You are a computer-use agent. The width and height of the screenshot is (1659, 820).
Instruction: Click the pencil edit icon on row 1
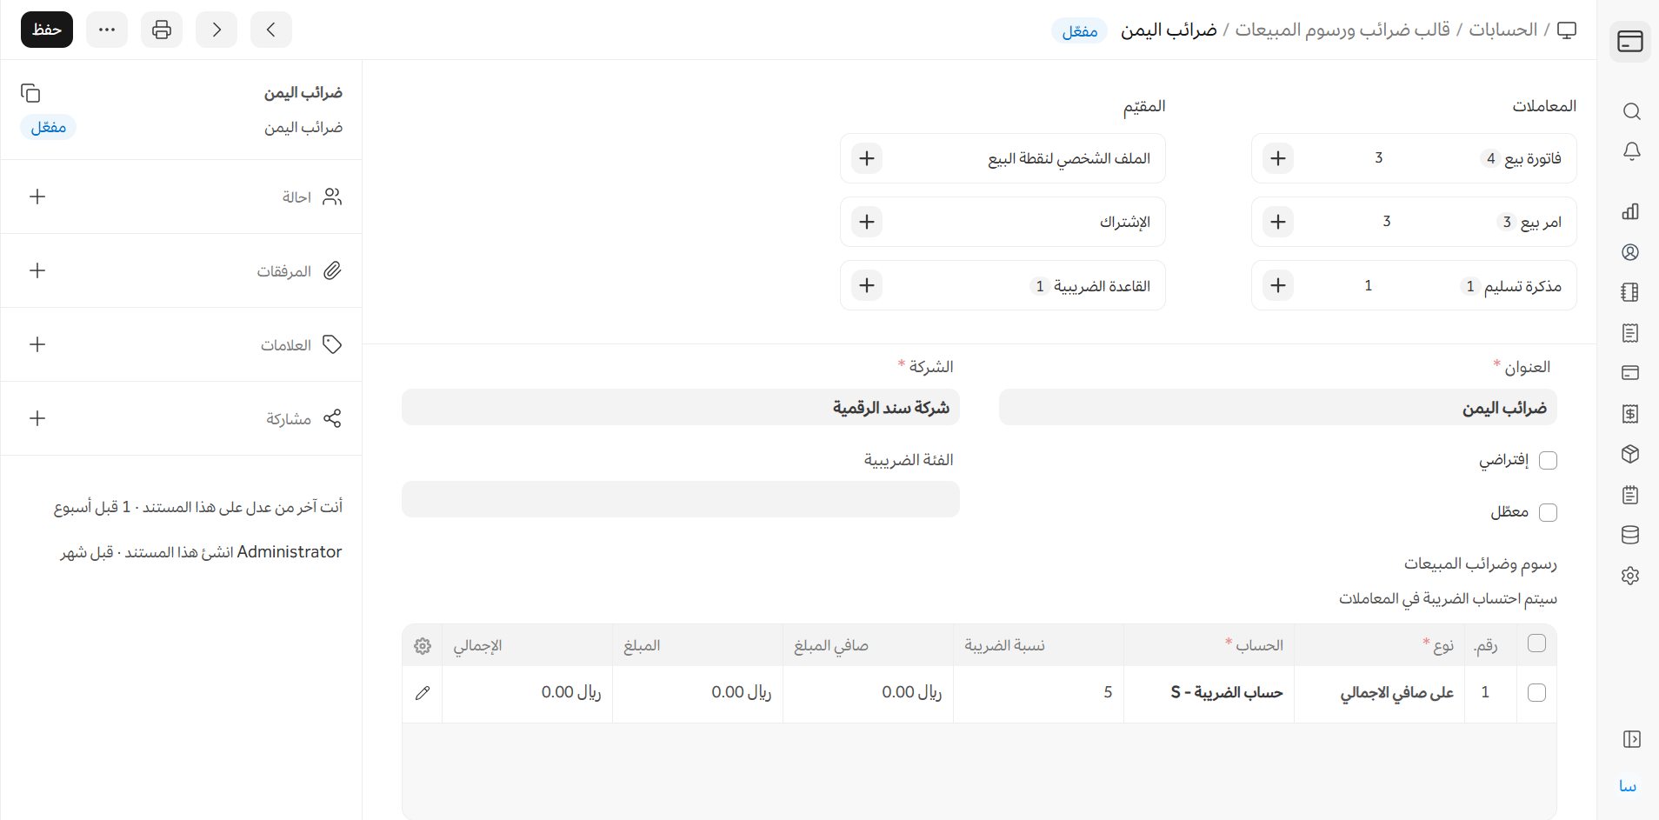tap(423, 693)
